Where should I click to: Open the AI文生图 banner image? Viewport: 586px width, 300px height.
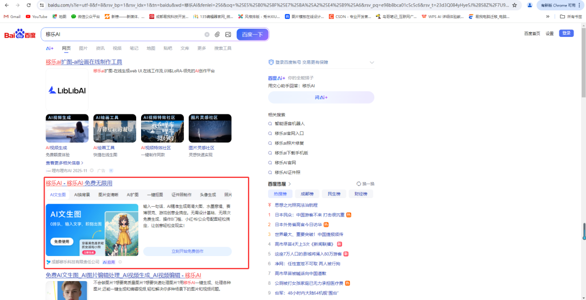[92, 230]
